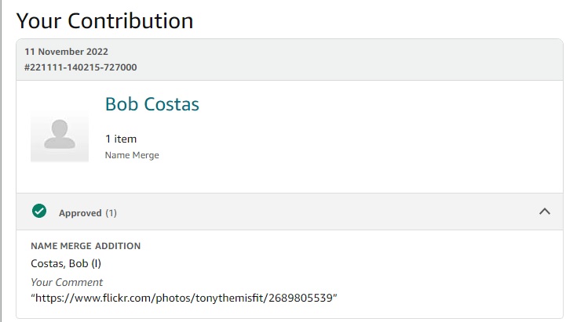Image resolution: width=566 pixels, height=322 pixels.
Task: Click the Name Merge type label
Action: pyautogui.click(x=132, y=155)
